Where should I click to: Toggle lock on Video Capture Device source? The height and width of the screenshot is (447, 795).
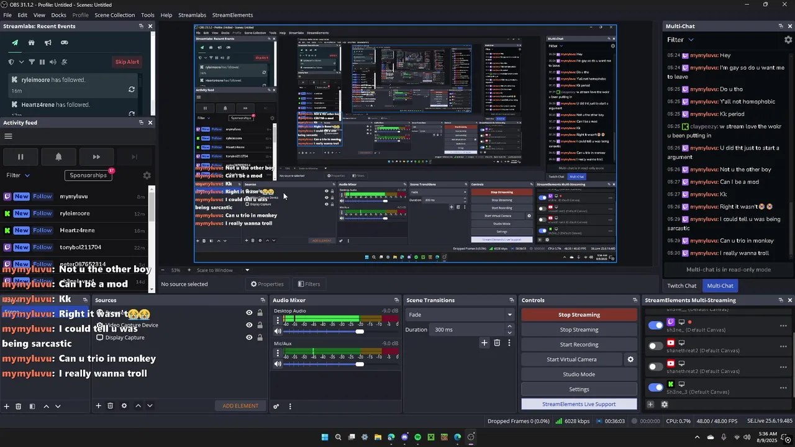260,325
